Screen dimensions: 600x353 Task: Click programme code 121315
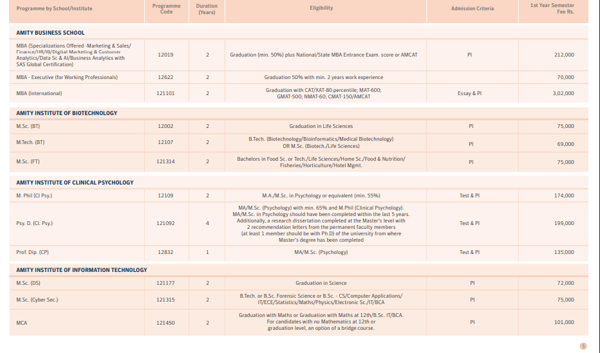pos(165,300)
